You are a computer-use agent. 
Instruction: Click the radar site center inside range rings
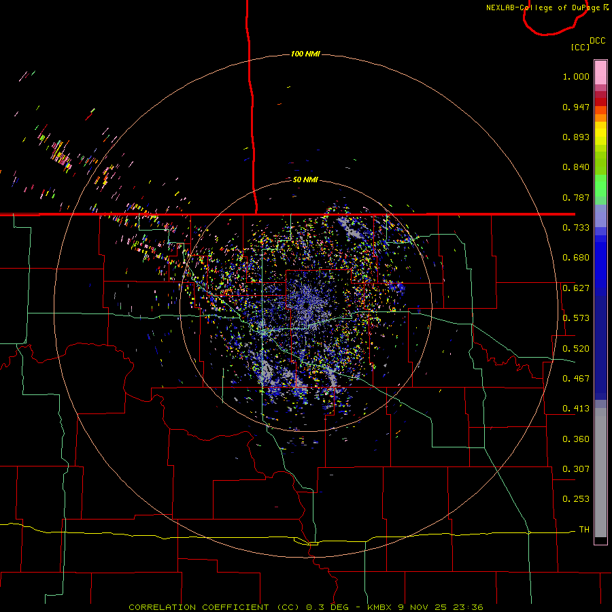click(305, 305)
